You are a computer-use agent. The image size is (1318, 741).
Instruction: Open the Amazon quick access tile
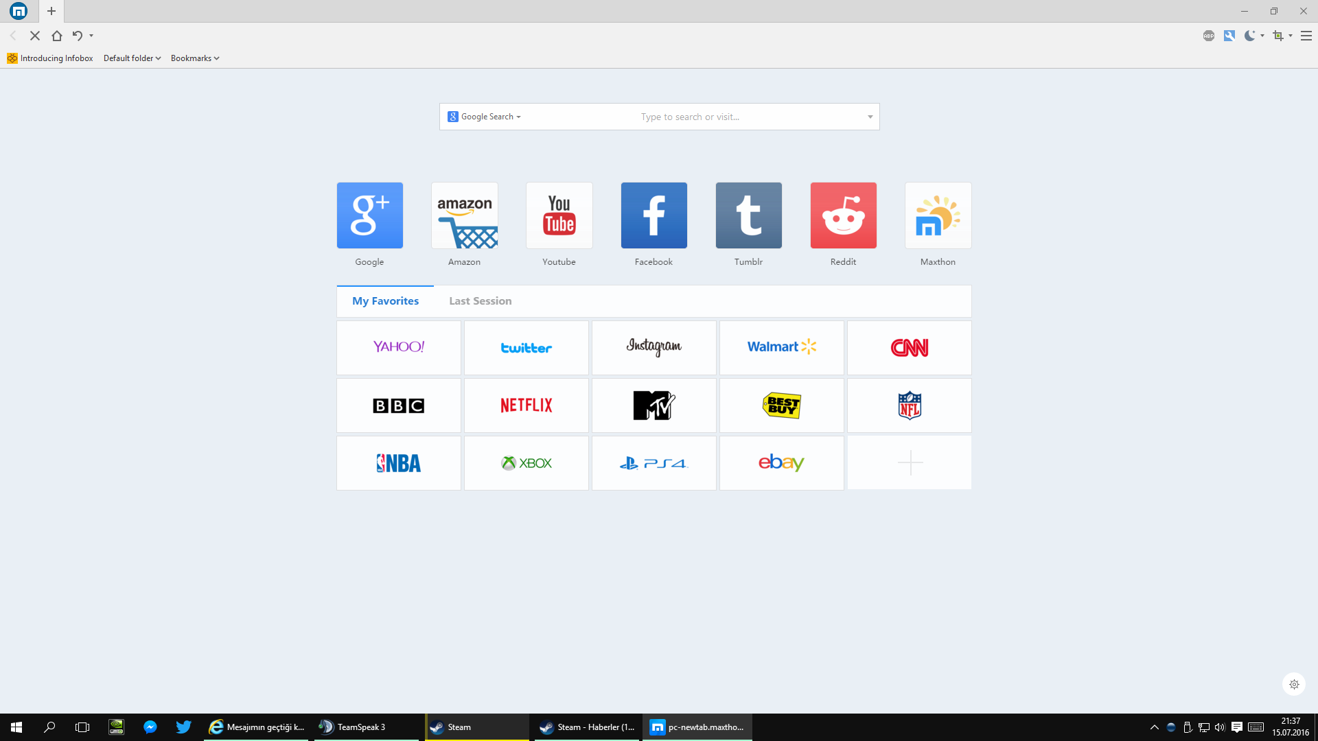(x=464, y=215)
